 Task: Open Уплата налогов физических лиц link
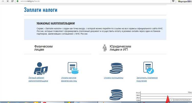69,79
